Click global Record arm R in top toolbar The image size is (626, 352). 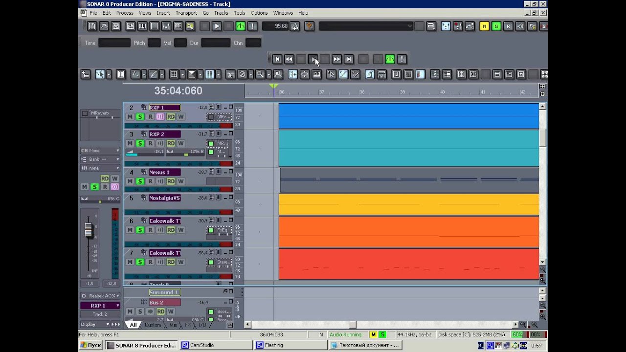[x=508, y=26]
